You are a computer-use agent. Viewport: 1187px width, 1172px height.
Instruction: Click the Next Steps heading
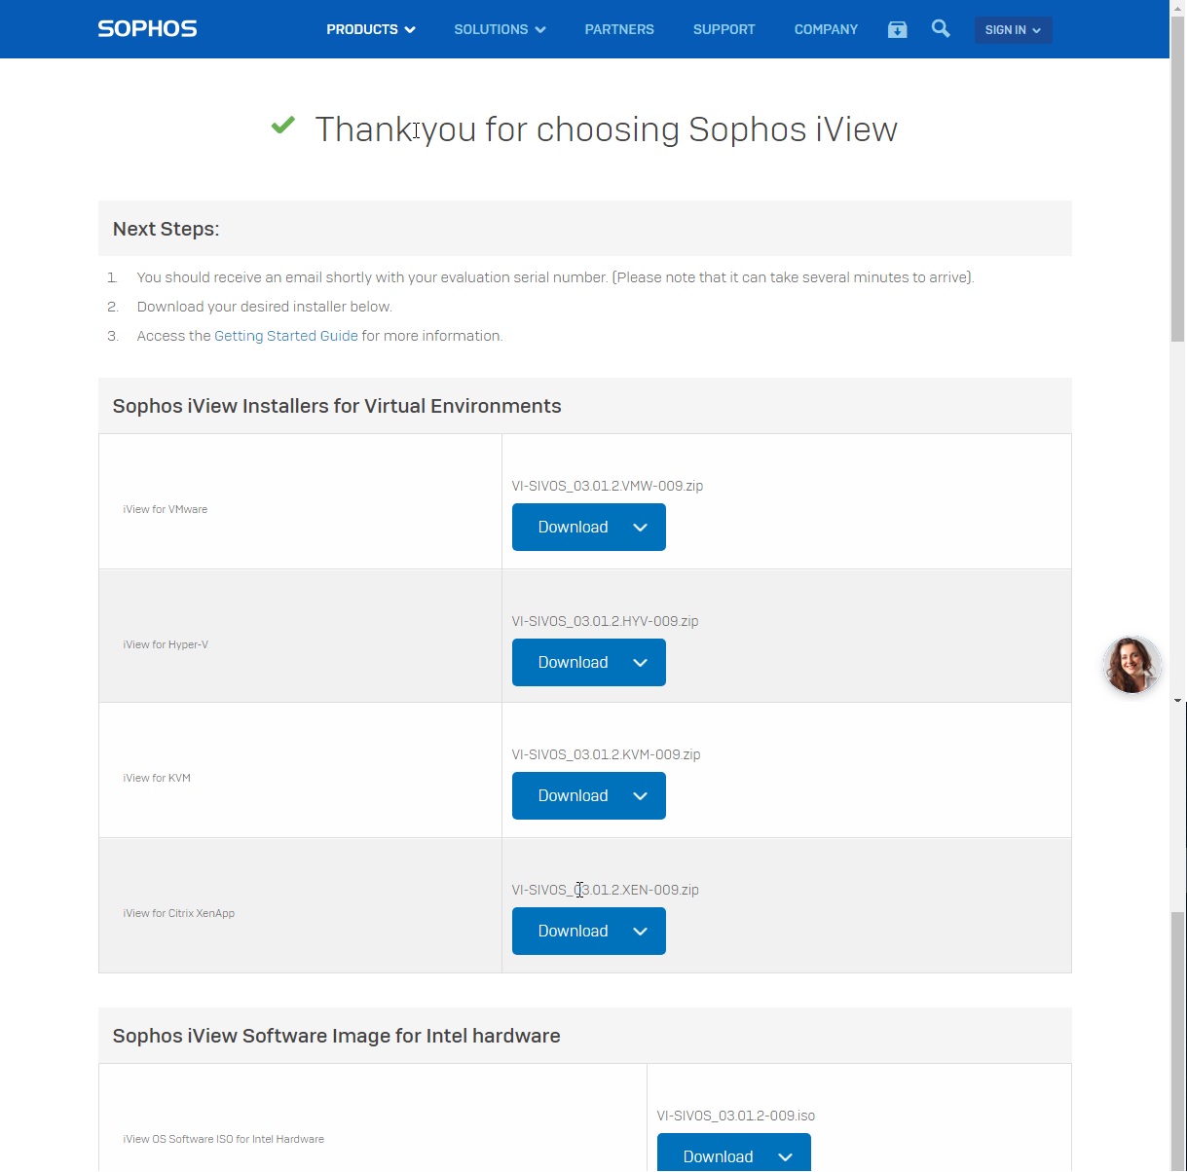click(167, 229)
